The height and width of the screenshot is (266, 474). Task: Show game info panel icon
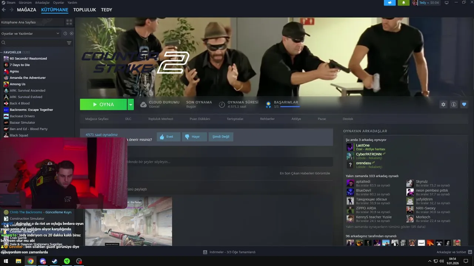(x=454, y=105)
